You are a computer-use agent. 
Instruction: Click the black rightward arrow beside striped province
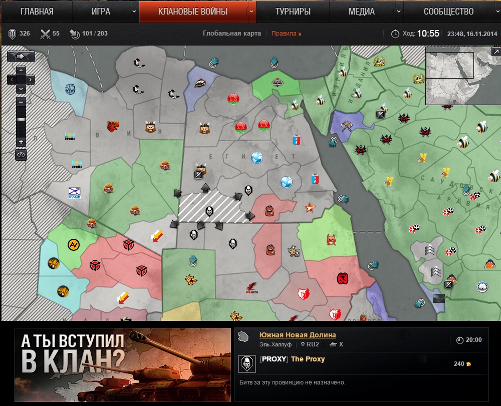(250, 216)
